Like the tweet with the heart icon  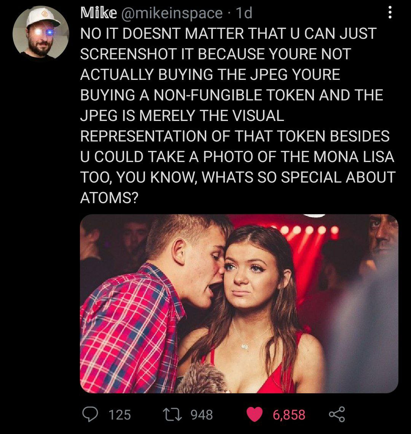click(255, 414)
